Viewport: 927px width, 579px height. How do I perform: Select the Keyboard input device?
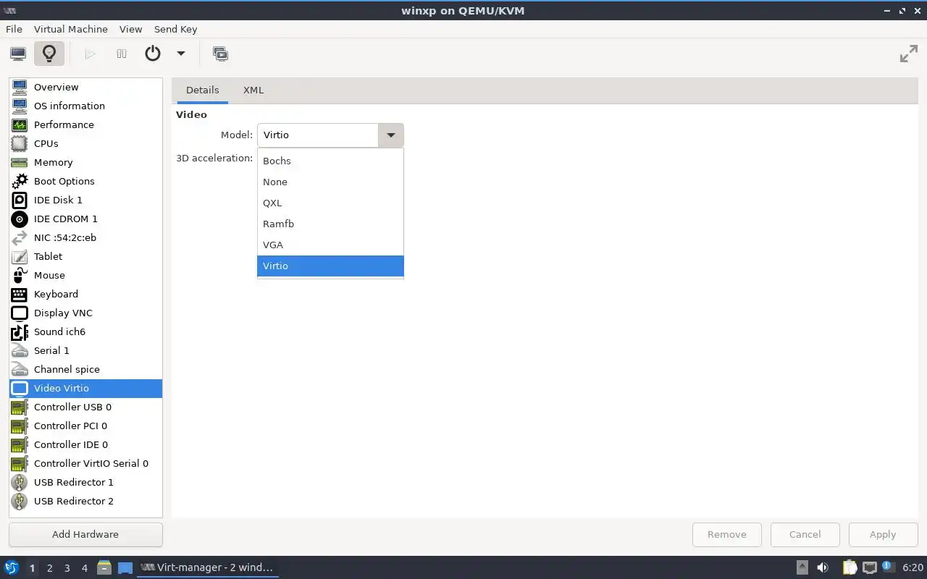[x=85, y=294]
